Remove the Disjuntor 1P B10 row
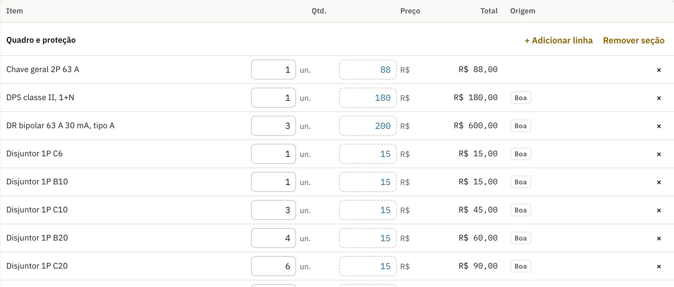 [x=659, y=182]
